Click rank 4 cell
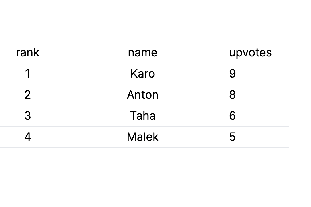 click(28, 137)
